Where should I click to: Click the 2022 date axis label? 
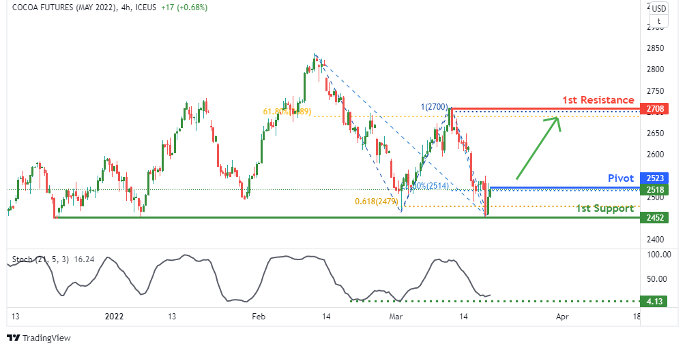(x=114, y=317)
